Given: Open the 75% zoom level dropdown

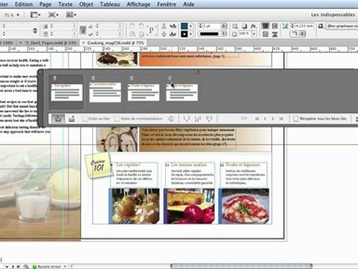Looking at the screenshot, I should pyautogui.click(x=18, y=15).
